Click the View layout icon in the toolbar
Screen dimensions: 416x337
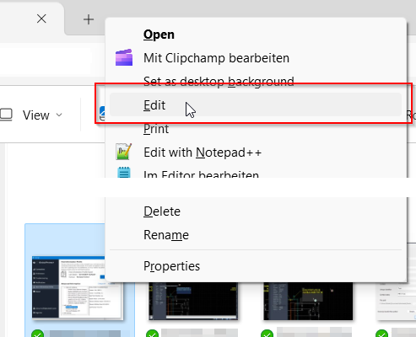click(6, 115)
